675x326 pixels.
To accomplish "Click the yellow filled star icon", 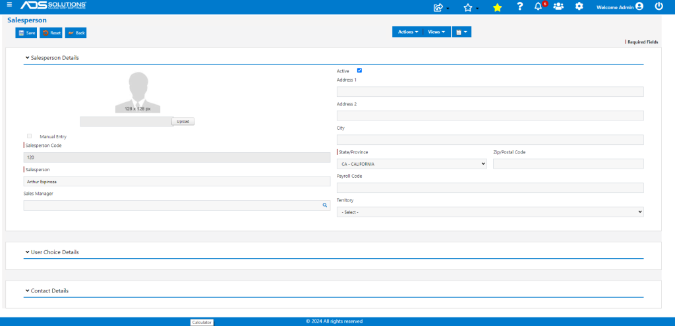I will click(x=497, y=7).
